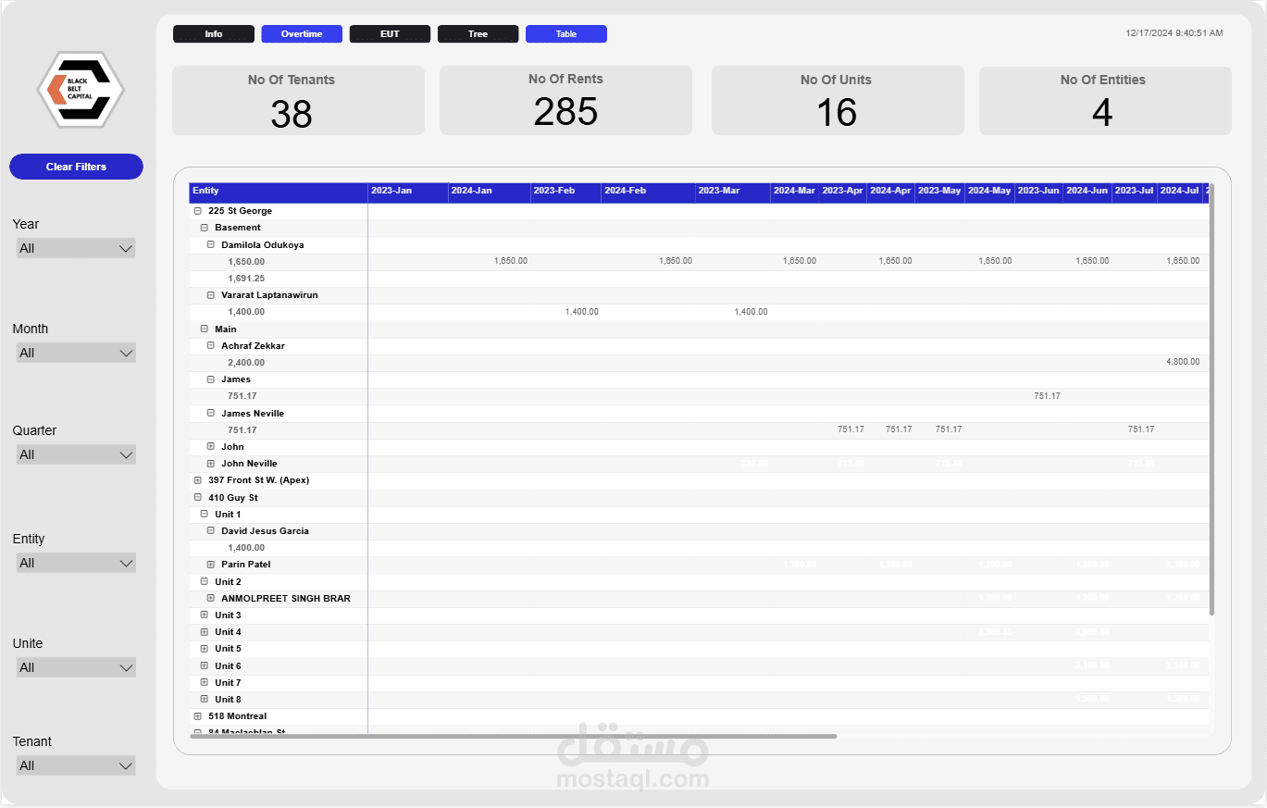Click the Clear Filters button

point(76,167)
